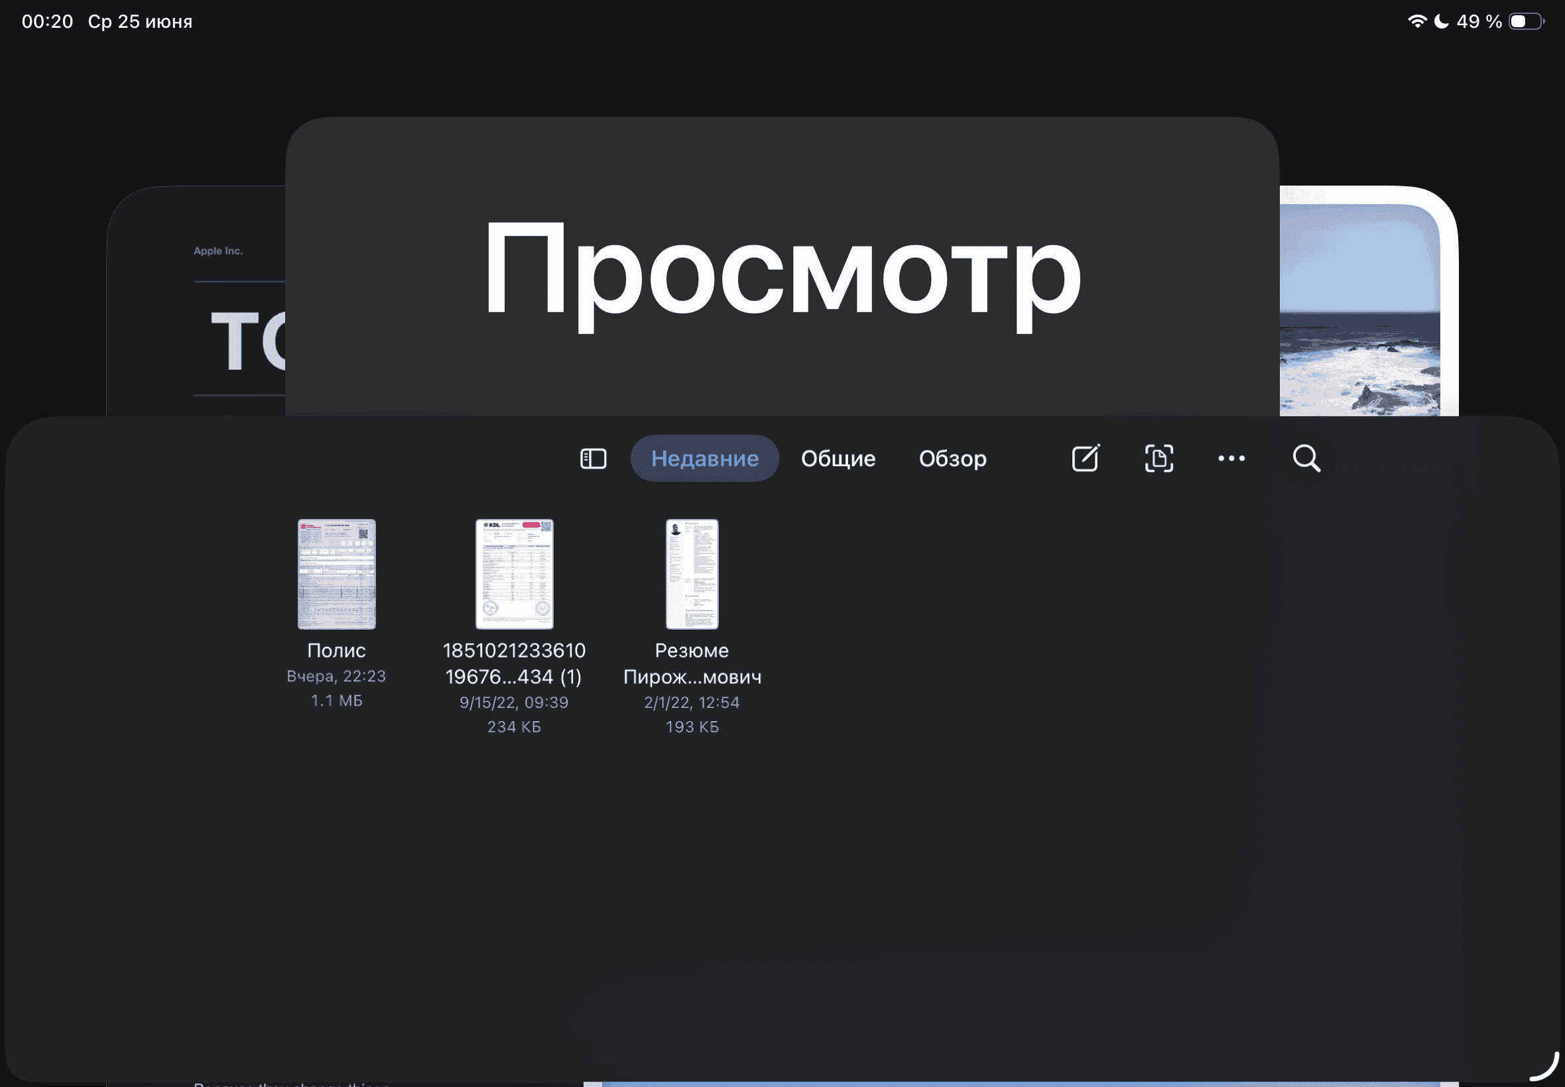Tap the Do Not Disturb moon icon
The image size is (1565, 1087).
[1441, 21]
